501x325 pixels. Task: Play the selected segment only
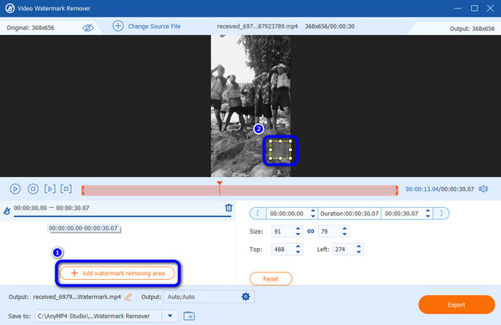click(50, 189)
